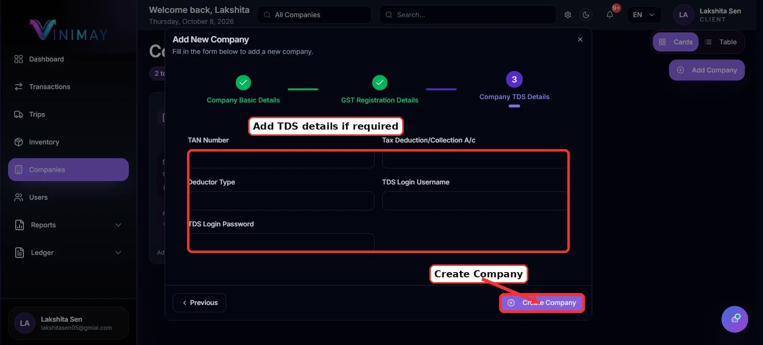Image resolution: width=763 pixels, height=345 pixels.
Task: Go to Company Basic Details step
Action: (243, 90)
